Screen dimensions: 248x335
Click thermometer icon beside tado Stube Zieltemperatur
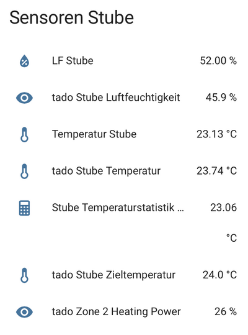coord(25,275)
